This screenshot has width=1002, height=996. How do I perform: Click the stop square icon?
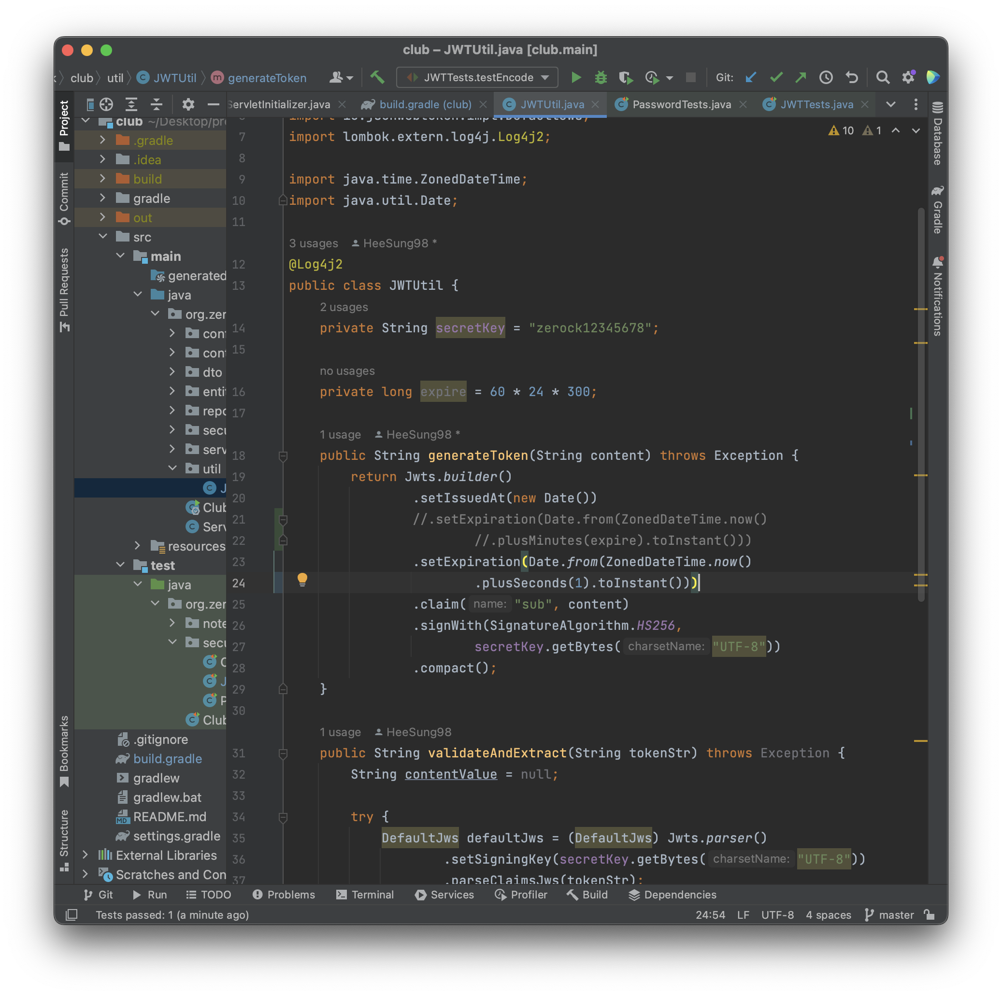[x=690, y=78]
